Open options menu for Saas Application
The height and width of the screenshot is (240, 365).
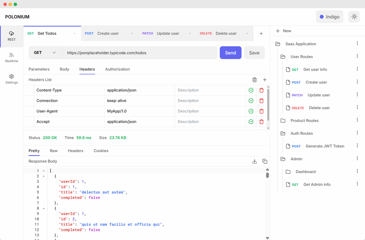[x=357, y=43]
